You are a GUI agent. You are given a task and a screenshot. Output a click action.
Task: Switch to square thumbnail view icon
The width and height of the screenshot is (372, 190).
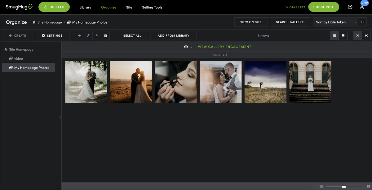coord(334,35)
